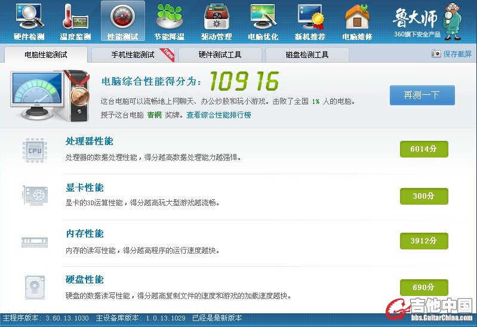Image resolution: width=477 pixels, height=327 pixels.
Task: Click the hard disk icon beside 硬盘性能
Action: point(34,287)
